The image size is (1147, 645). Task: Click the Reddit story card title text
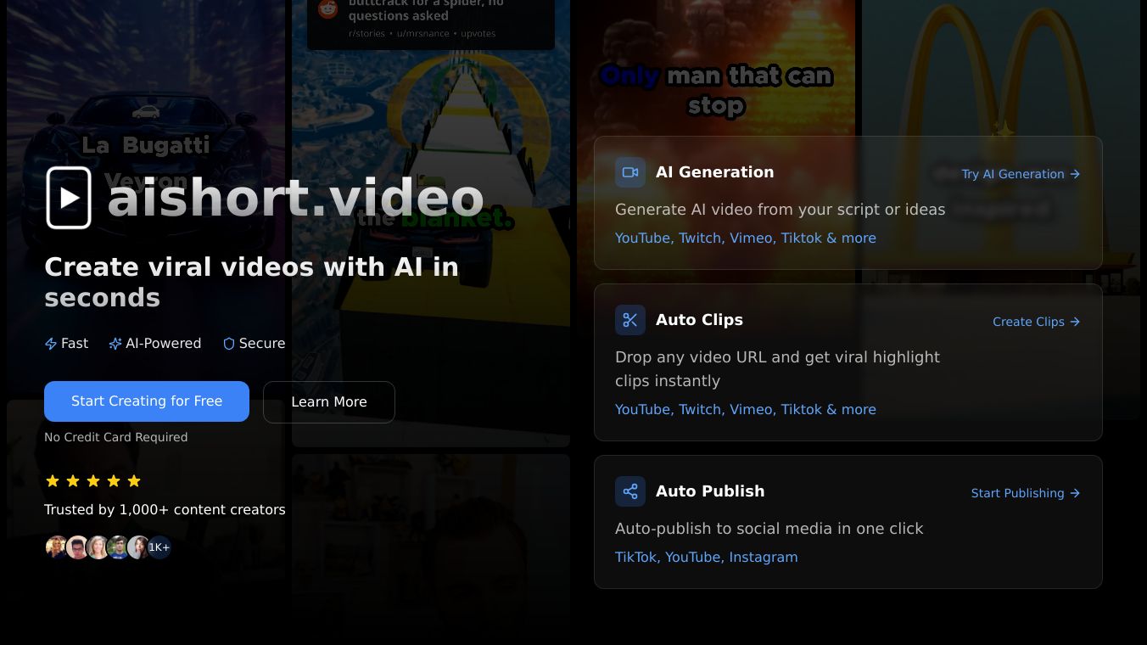426,10
